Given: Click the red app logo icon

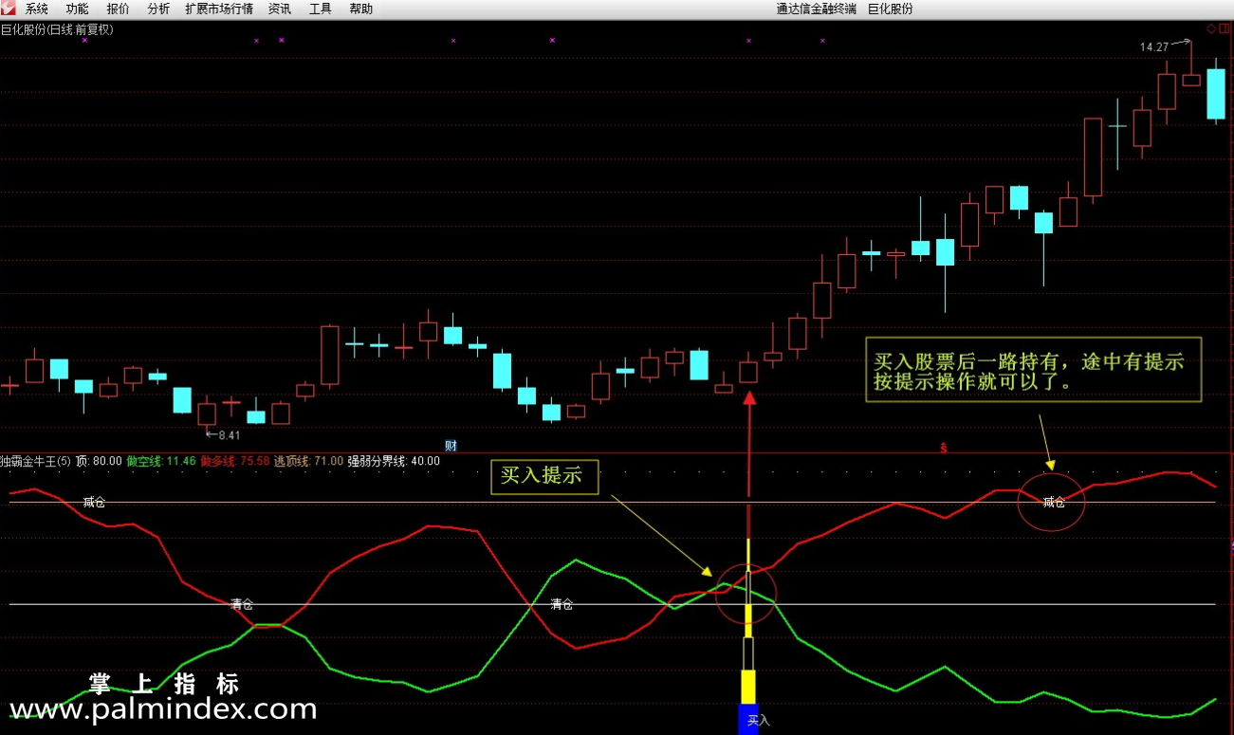Looking at the screenshot, I should pyautogui.click(x=9, y=9).
